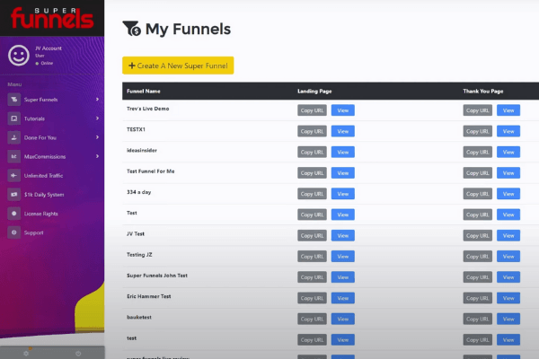Expand the Done For You chevron
The width and height of the screenshot is (539, 359).
pyautogui.click(x=97, y=137)
